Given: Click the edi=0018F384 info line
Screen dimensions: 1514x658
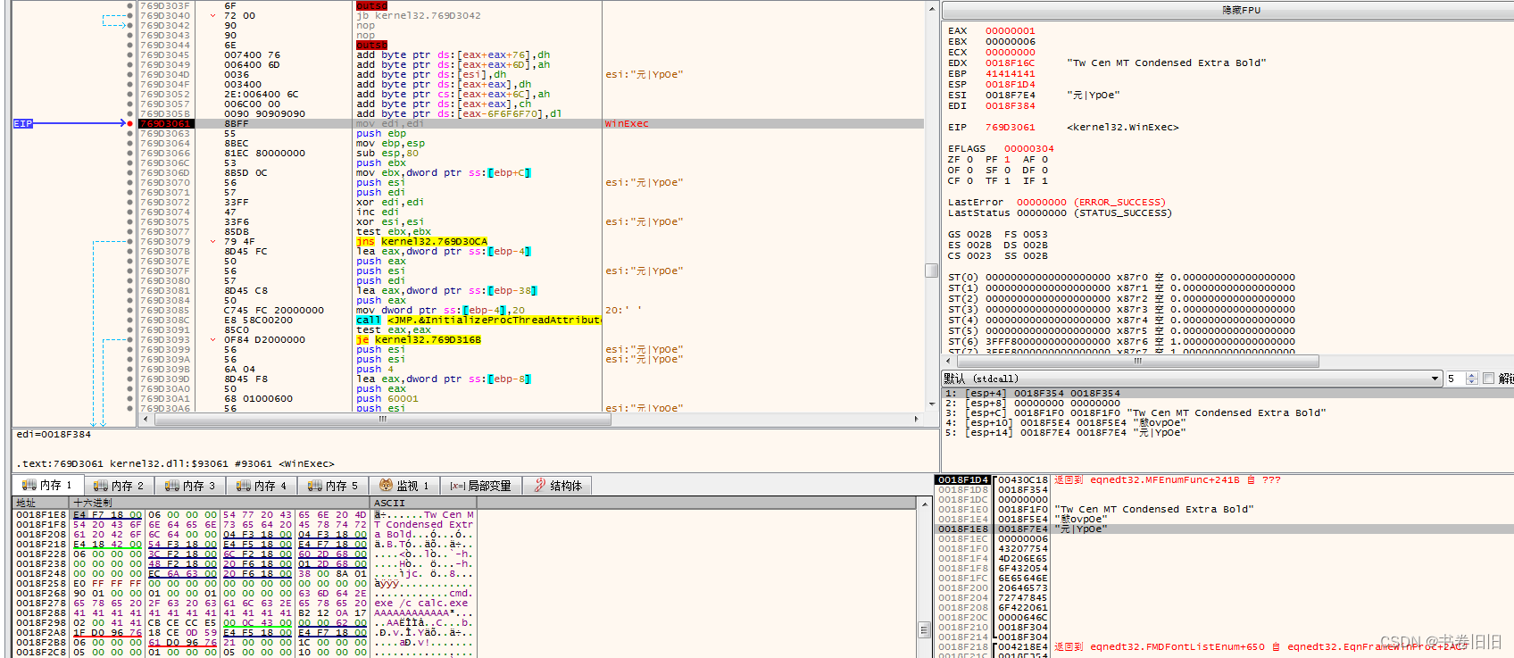Looking at the screenshot, I should [x=54, y=435].
